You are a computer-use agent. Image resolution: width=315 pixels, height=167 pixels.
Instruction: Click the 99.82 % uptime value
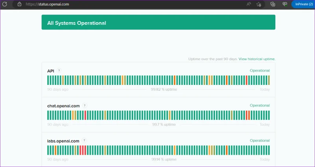[164, 90]
